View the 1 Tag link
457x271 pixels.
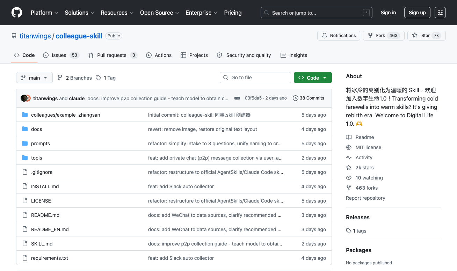pyautogui.click(x=106, y=78)
